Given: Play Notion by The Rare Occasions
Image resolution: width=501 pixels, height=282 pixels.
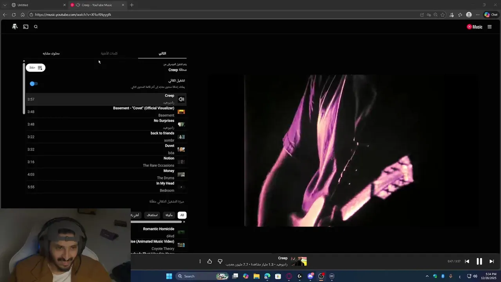Looking at the screenshot, I should point(106,162).
